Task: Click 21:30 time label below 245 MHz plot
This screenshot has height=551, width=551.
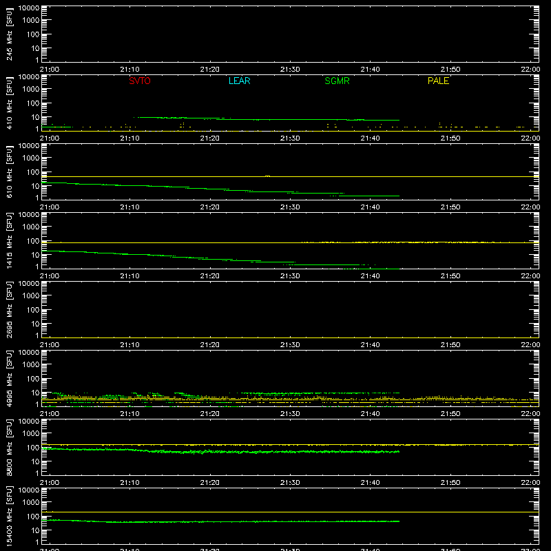Action: click(x=290, y=70)
